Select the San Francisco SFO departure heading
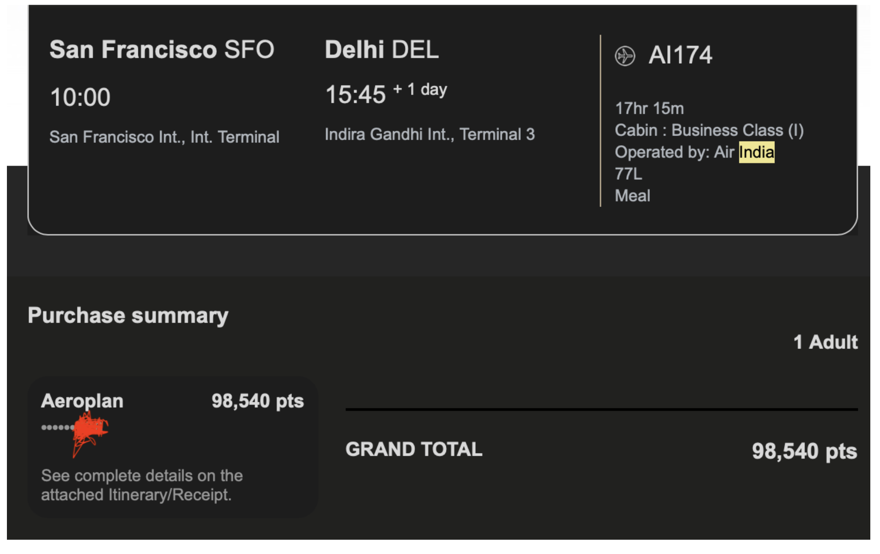This screenshot has height=554, width=880. [161, 49]
